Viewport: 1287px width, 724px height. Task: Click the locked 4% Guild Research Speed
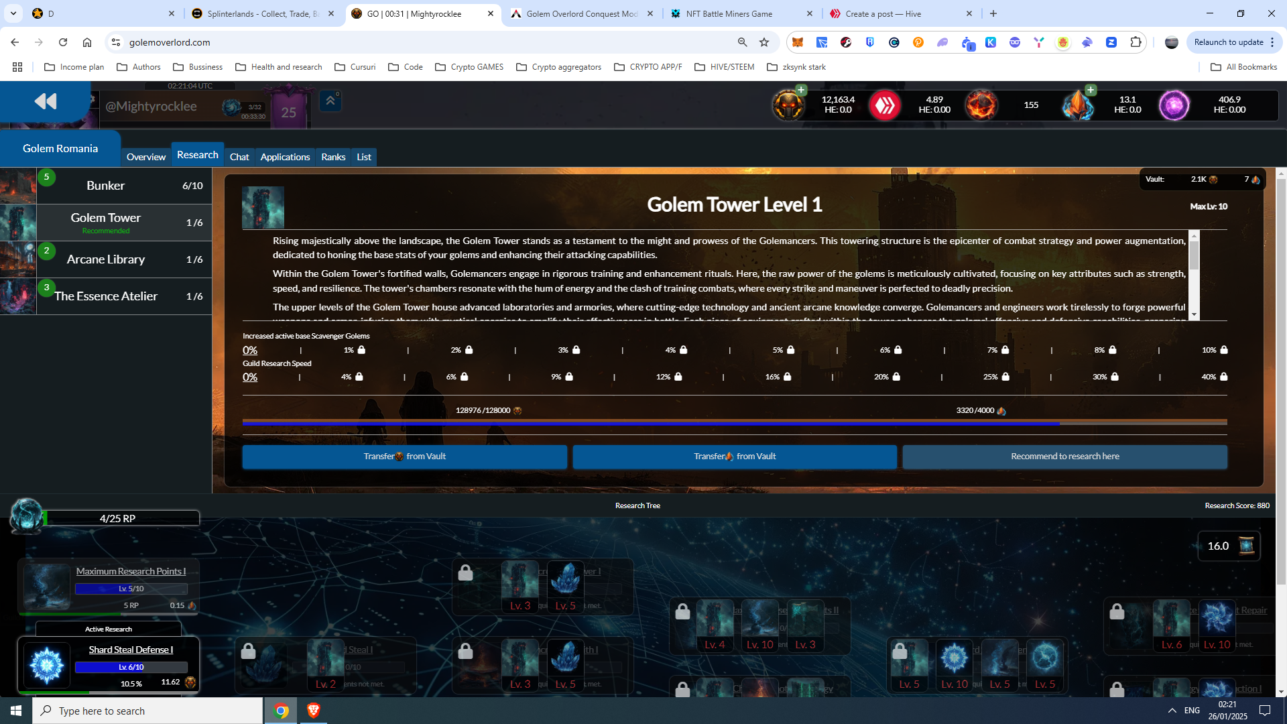pos(352,377)
